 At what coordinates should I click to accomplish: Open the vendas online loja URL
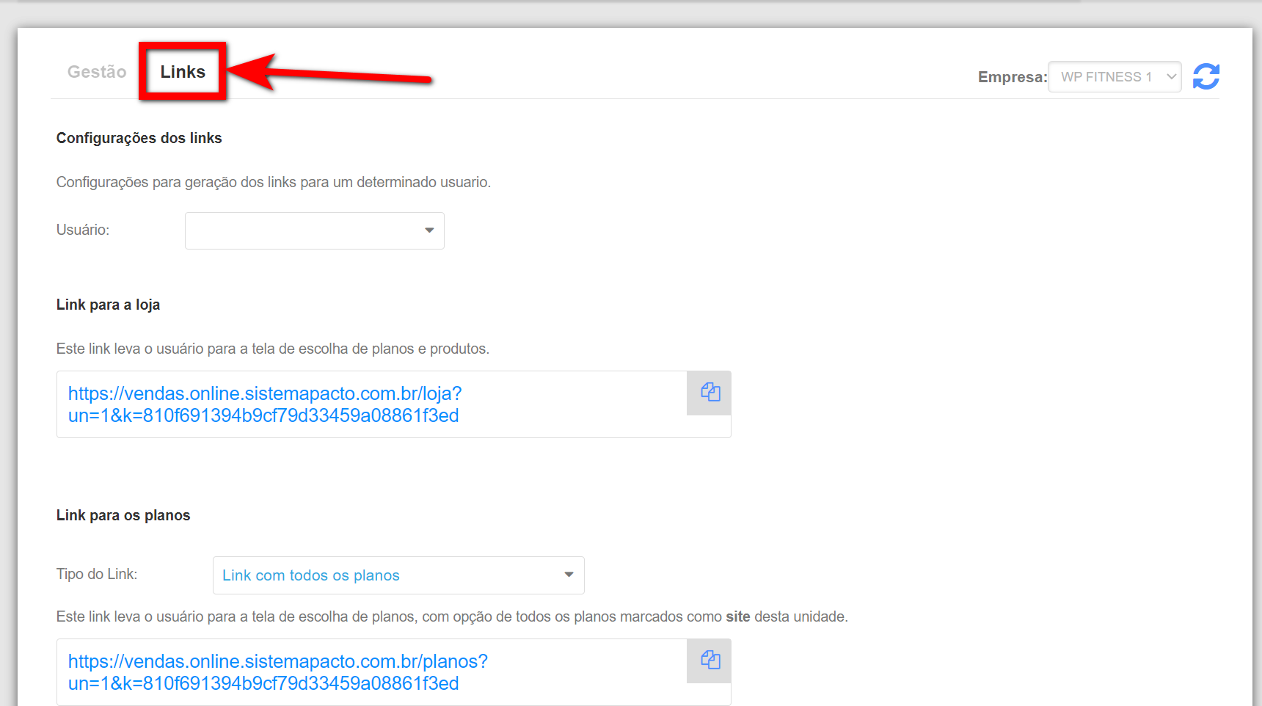264,404
